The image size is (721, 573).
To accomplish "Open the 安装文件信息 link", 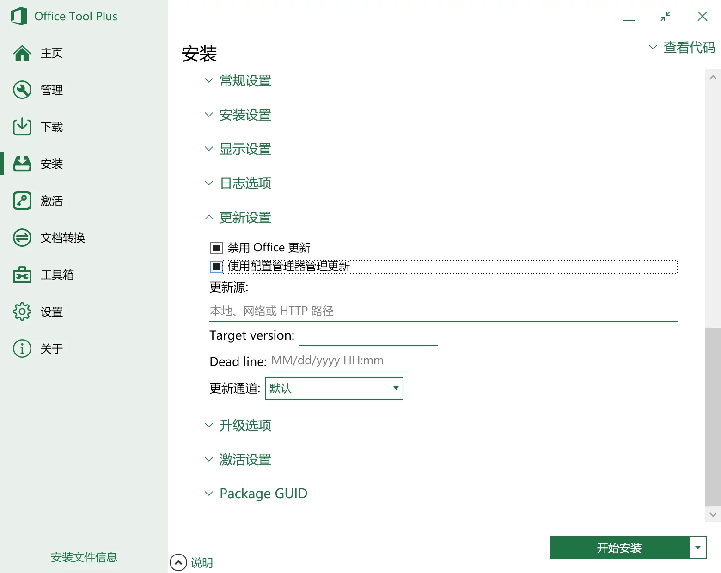I will pos(84,557).
